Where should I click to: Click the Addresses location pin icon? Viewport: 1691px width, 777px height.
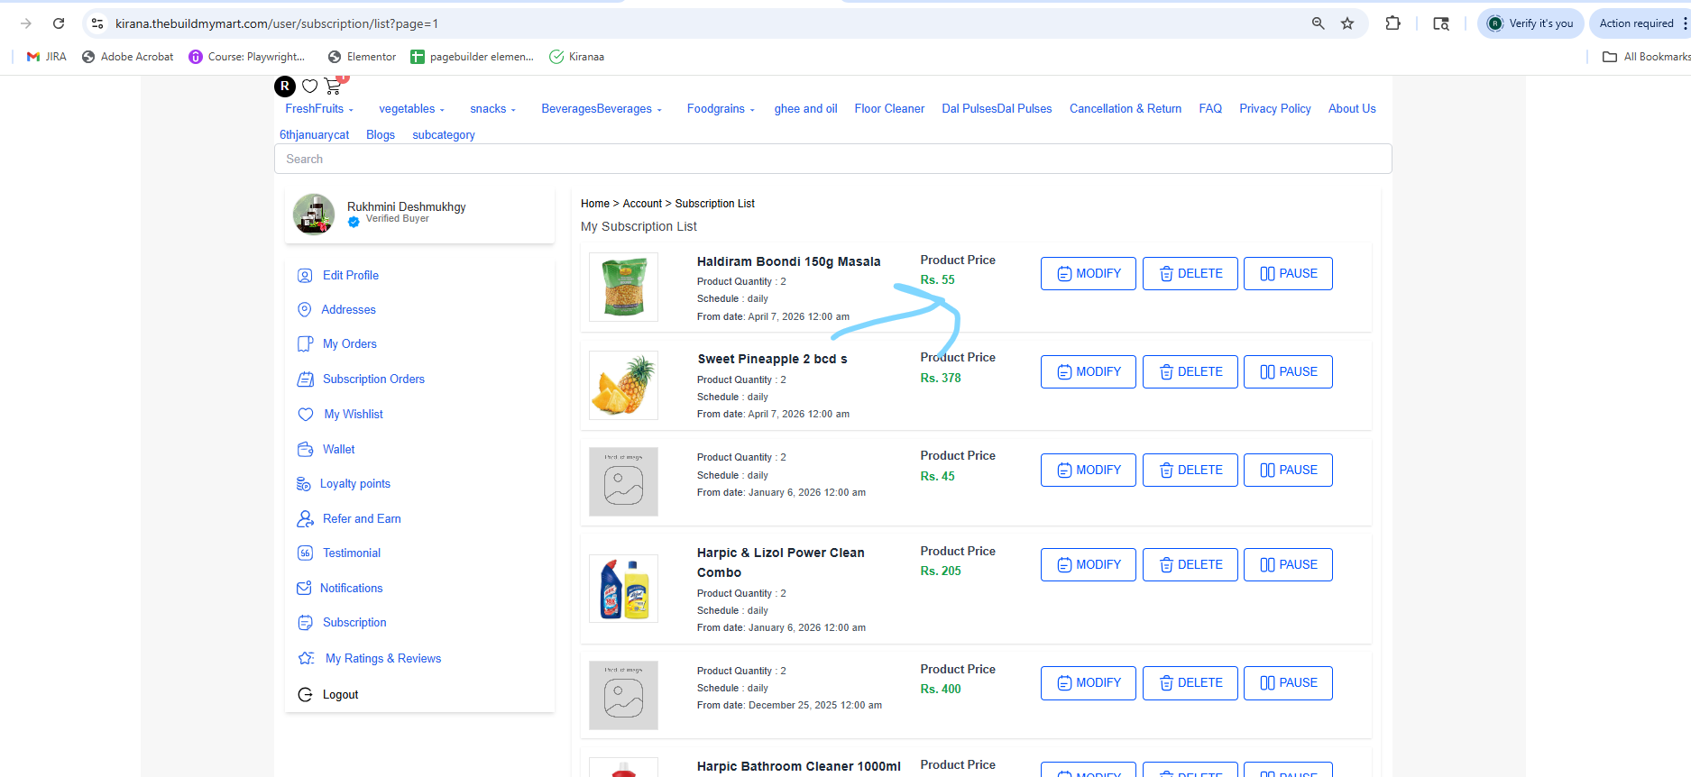coord(304,310)
